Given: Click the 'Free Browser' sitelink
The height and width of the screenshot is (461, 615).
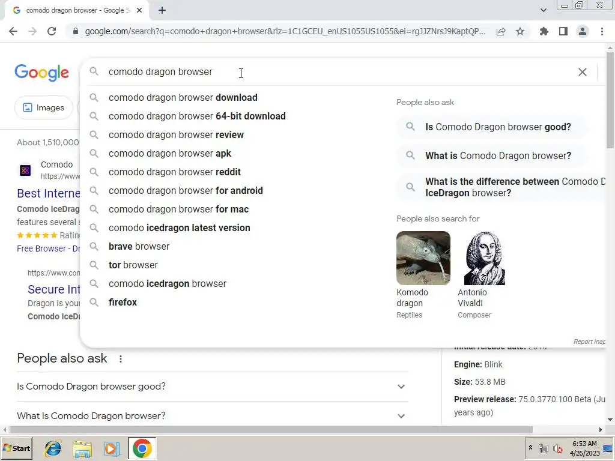Looking at the screenshot, I should click(48, 249).
